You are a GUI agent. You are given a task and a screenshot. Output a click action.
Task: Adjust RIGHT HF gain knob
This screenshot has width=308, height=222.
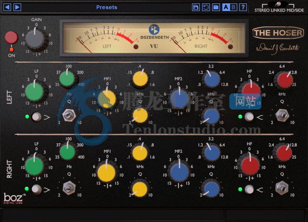[x=250, y=165]
